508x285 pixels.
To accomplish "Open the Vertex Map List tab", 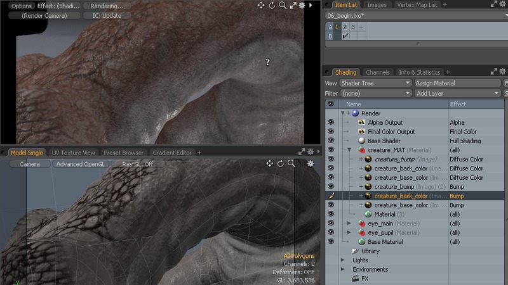I will coord(417,5).
